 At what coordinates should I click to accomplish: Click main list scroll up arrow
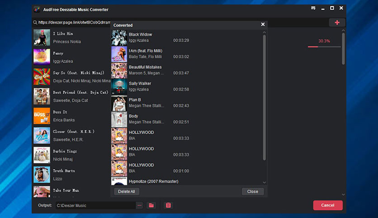click(x=343, y=31)
